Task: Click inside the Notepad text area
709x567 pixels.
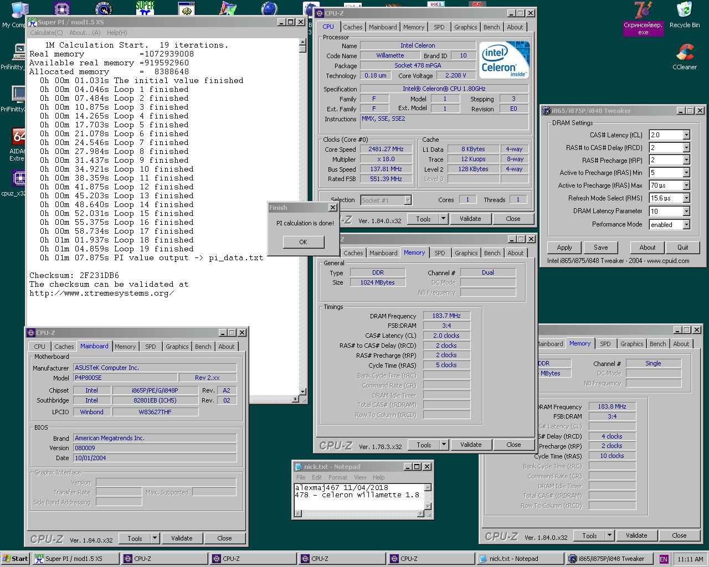Action: point(359,496)
